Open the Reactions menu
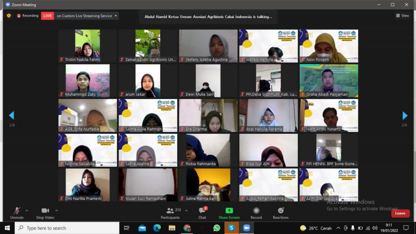416x234 pixels. point(280,212)
